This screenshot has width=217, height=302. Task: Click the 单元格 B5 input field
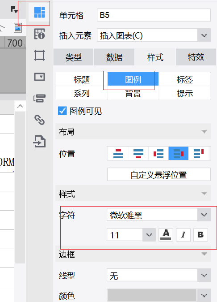point(154,15)
